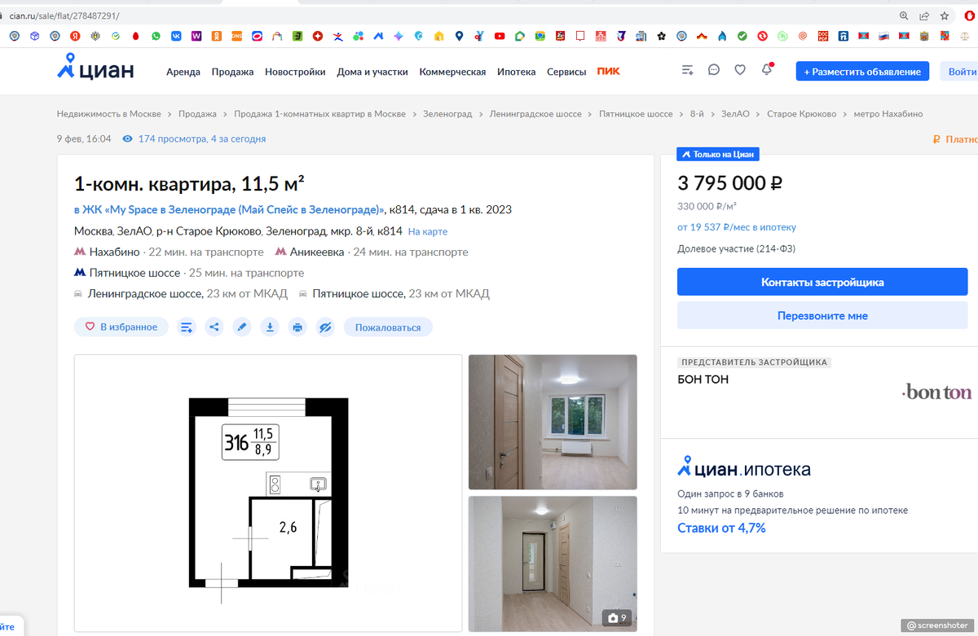This screenshot has height=636, width=978.
Task: Print the listing with printer icon
Action: tap(297, 327)
